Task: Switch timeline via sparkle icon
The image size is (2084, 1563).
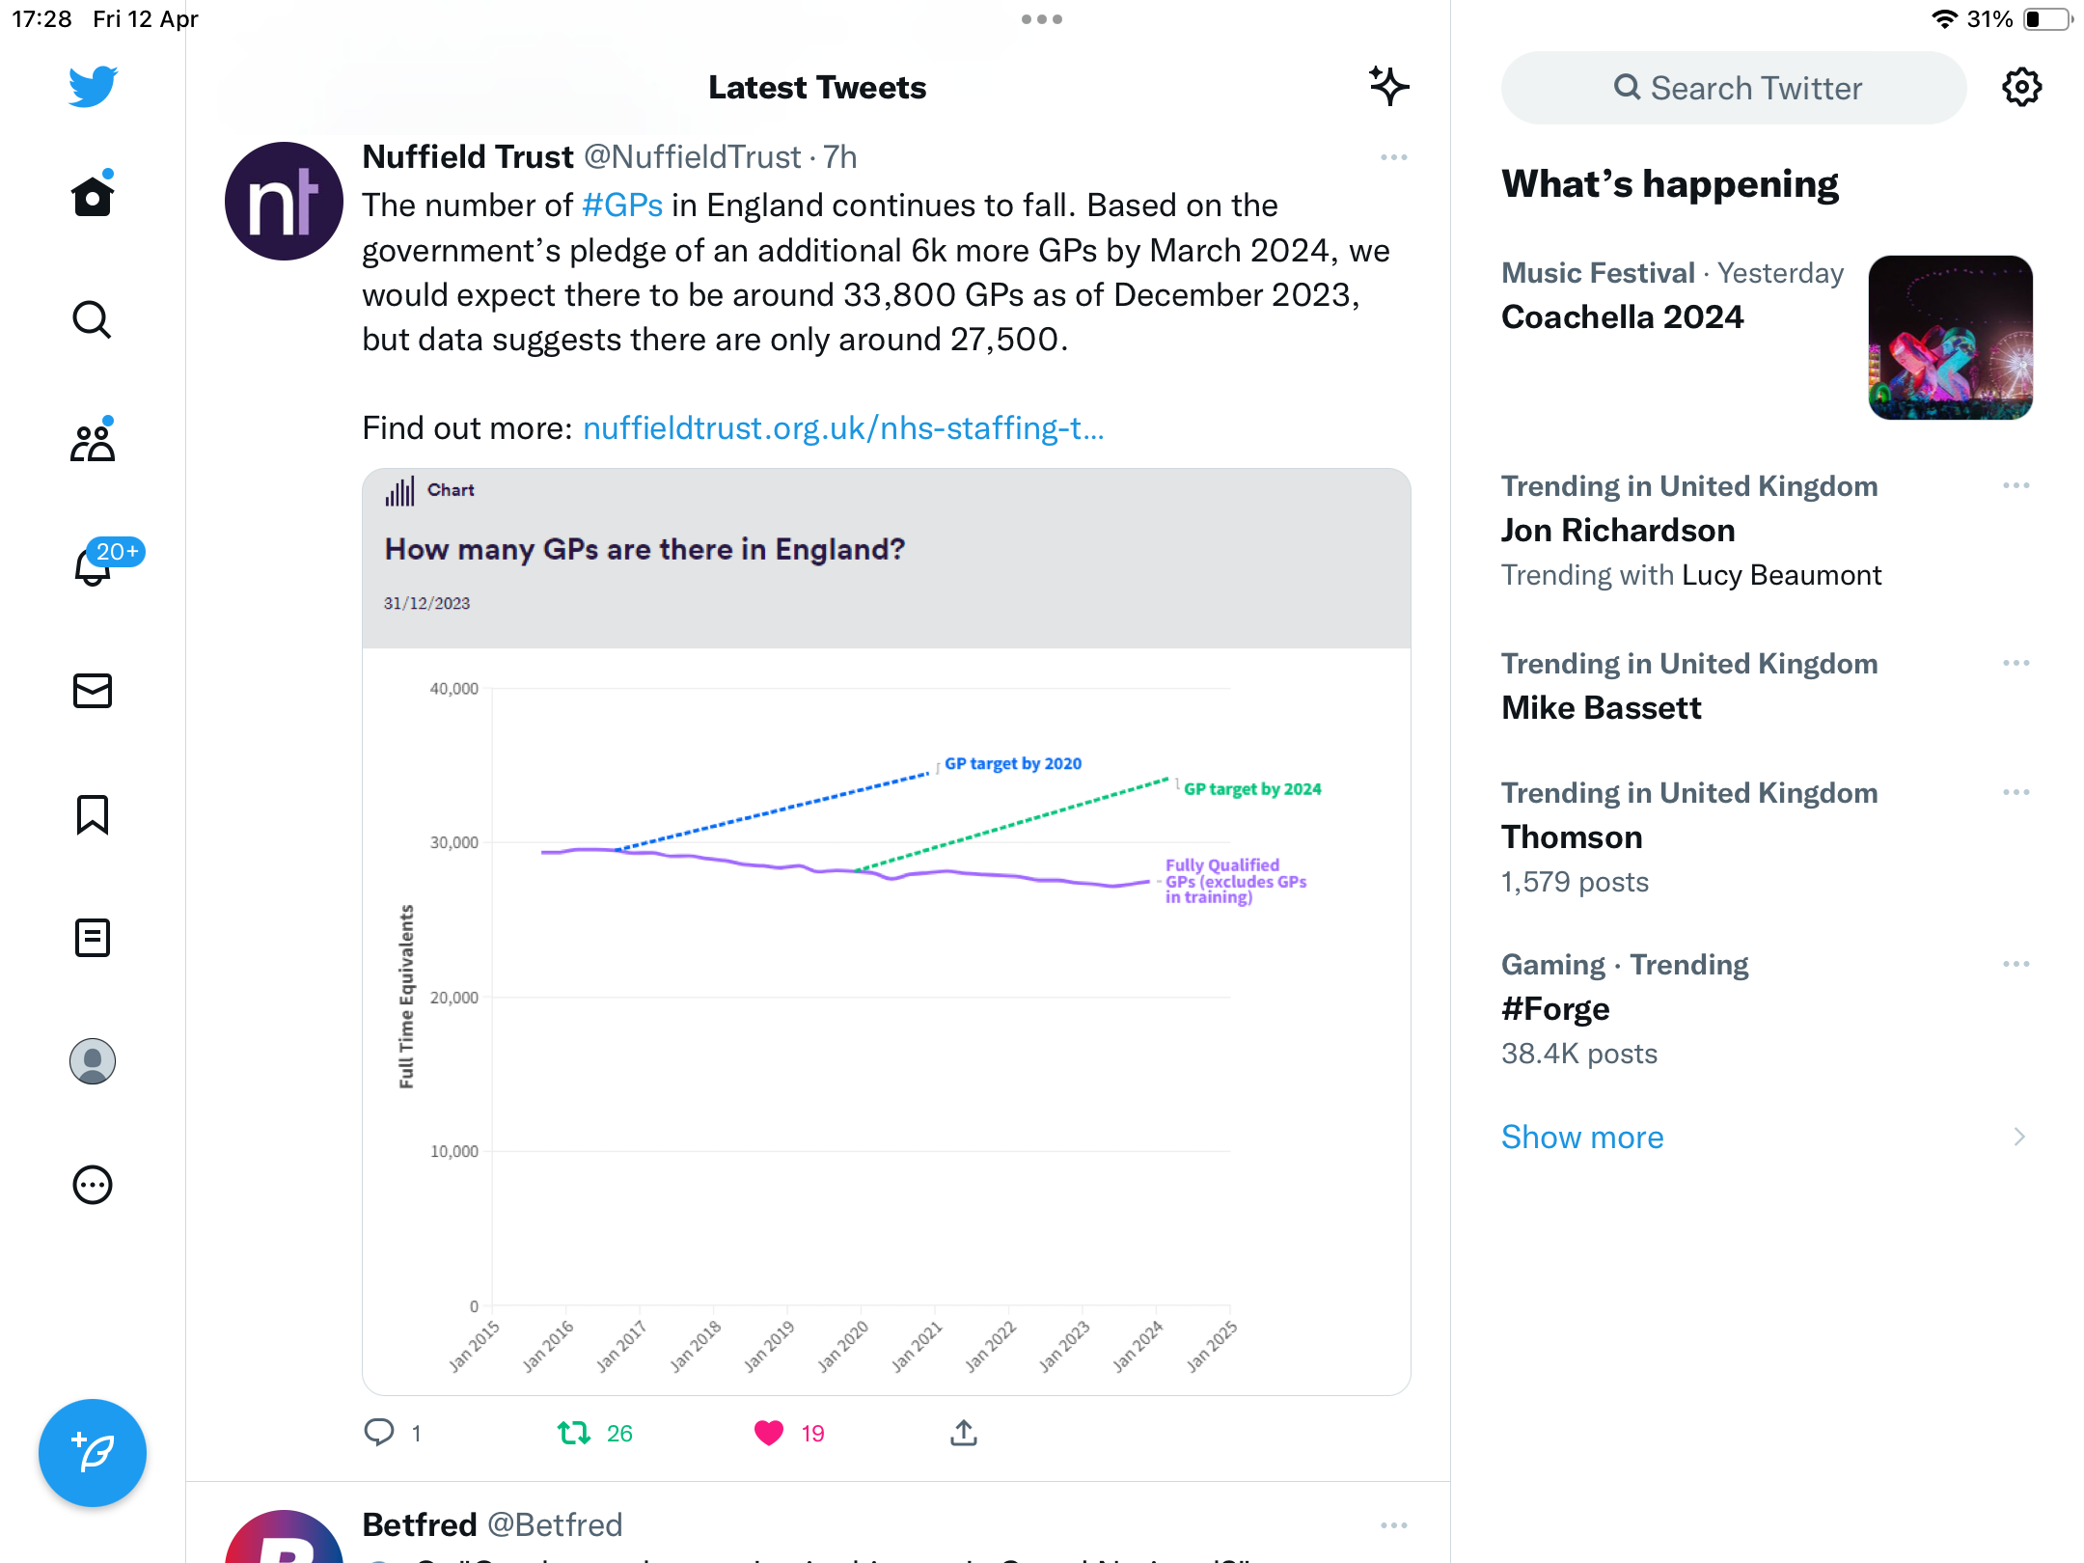Action: pos(1389,87)
